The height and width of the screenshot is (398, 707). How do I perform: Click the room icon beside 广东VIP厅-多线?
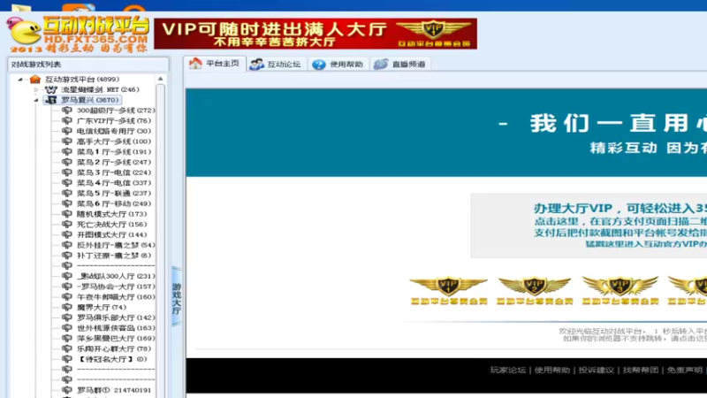coord(67,120)
